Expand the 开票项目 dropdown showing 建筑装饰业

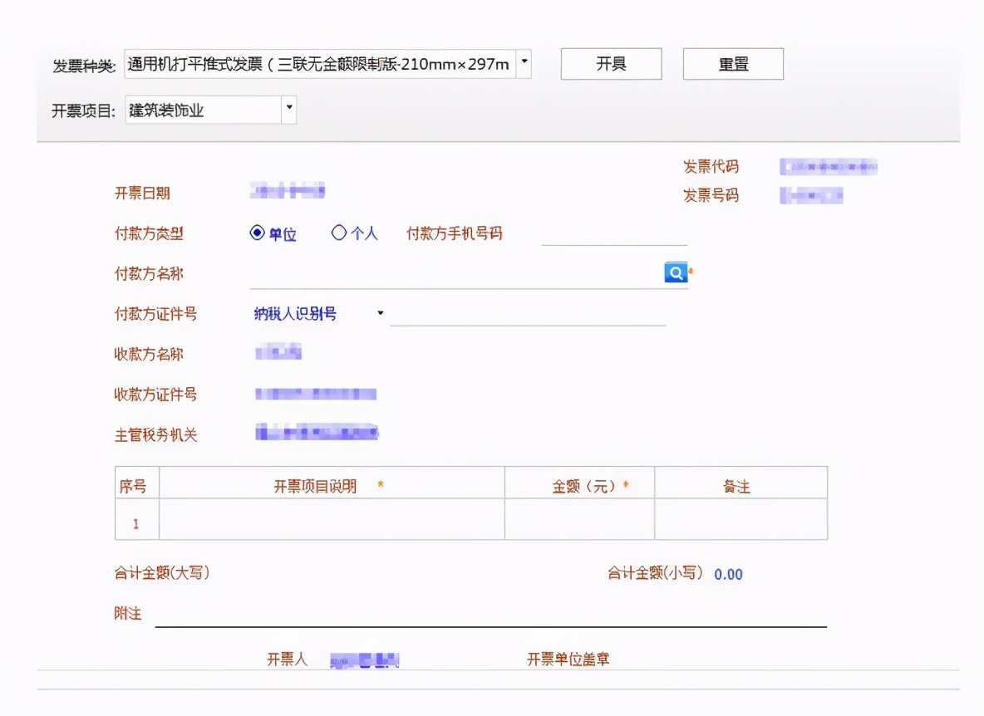tap(288, 109)
